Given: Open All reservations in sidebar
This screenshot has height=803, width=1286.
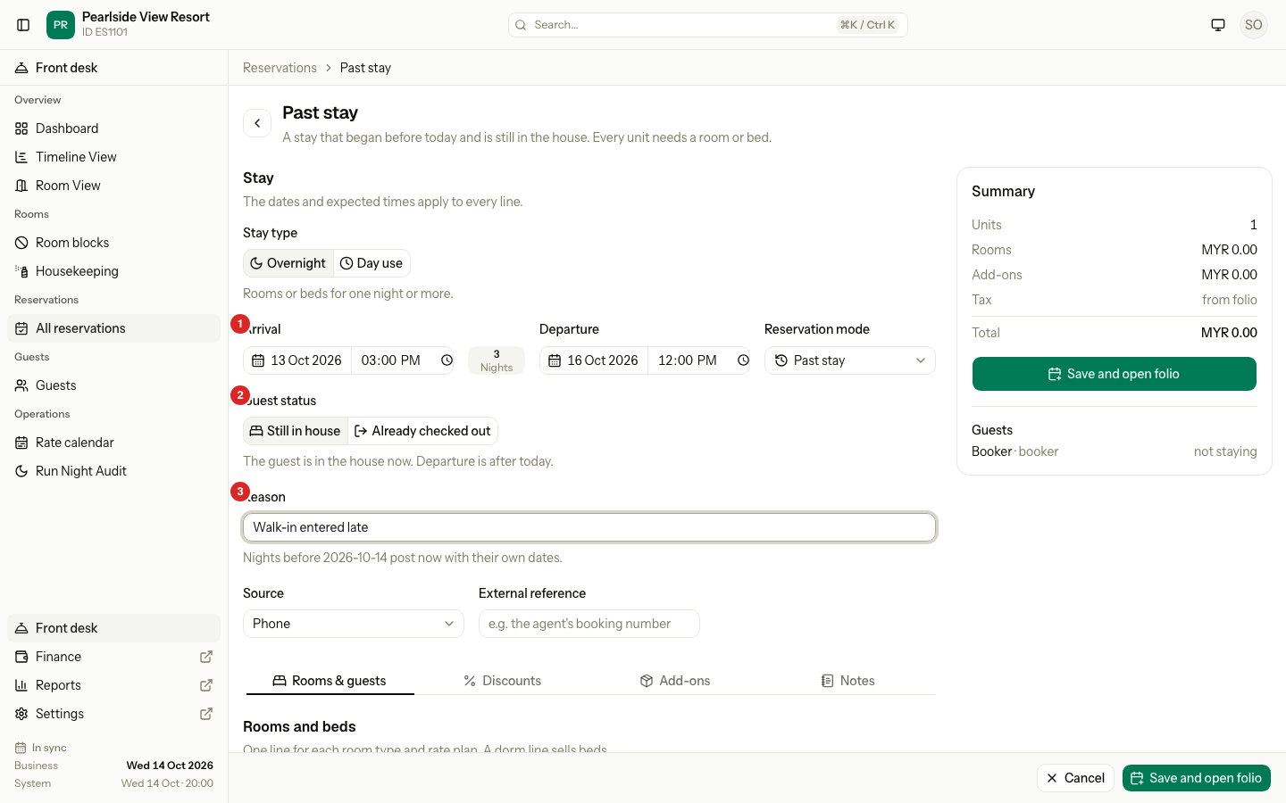Looking at the screenshot, I should [113, 328].
